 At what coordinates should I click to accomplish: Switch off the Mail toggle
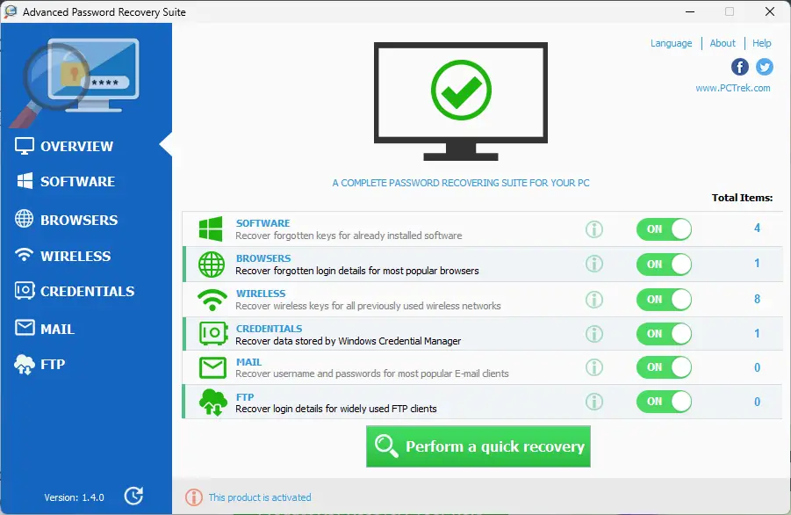pos(664,367)
